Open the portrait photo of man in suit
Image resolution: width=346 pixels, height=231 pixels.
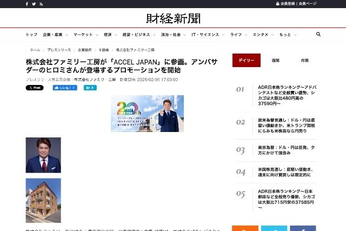(x=43, y=155)
